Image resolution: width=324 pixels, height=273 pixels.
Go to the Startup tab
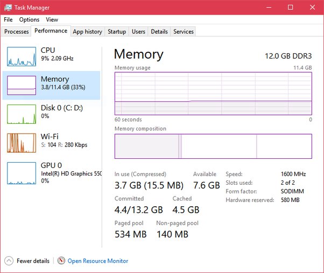coord(117,32)
